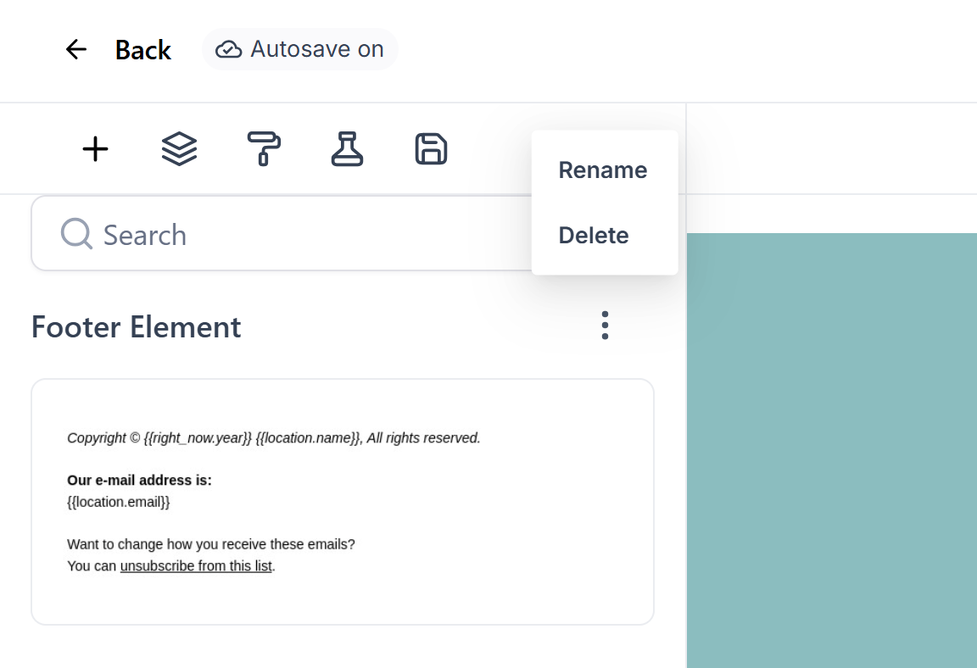Click the back arrow icon
This screenshot has height=668, width=977.
75,49
